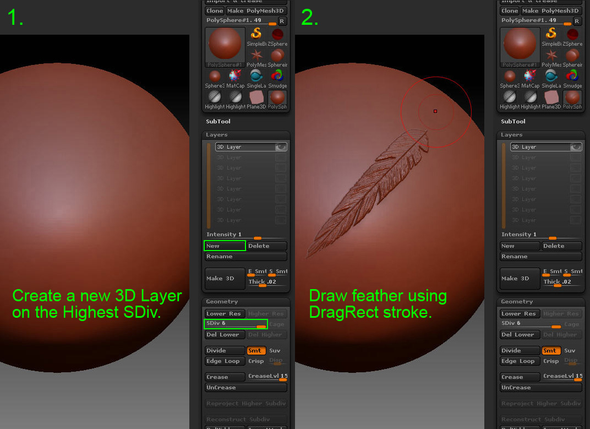This screenshot has height=429, width=590.
Task: Adjust PolySphere#1. 49 slider in step 2 panel
Action: pos(536,21)
